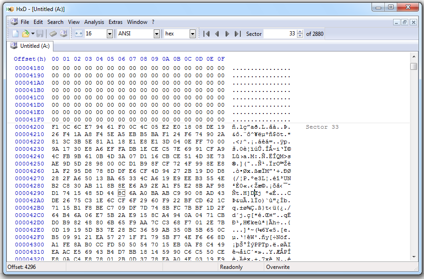Open the Window menu
The width and height of the screenshot is (424, 279).
tap(137, 22)
